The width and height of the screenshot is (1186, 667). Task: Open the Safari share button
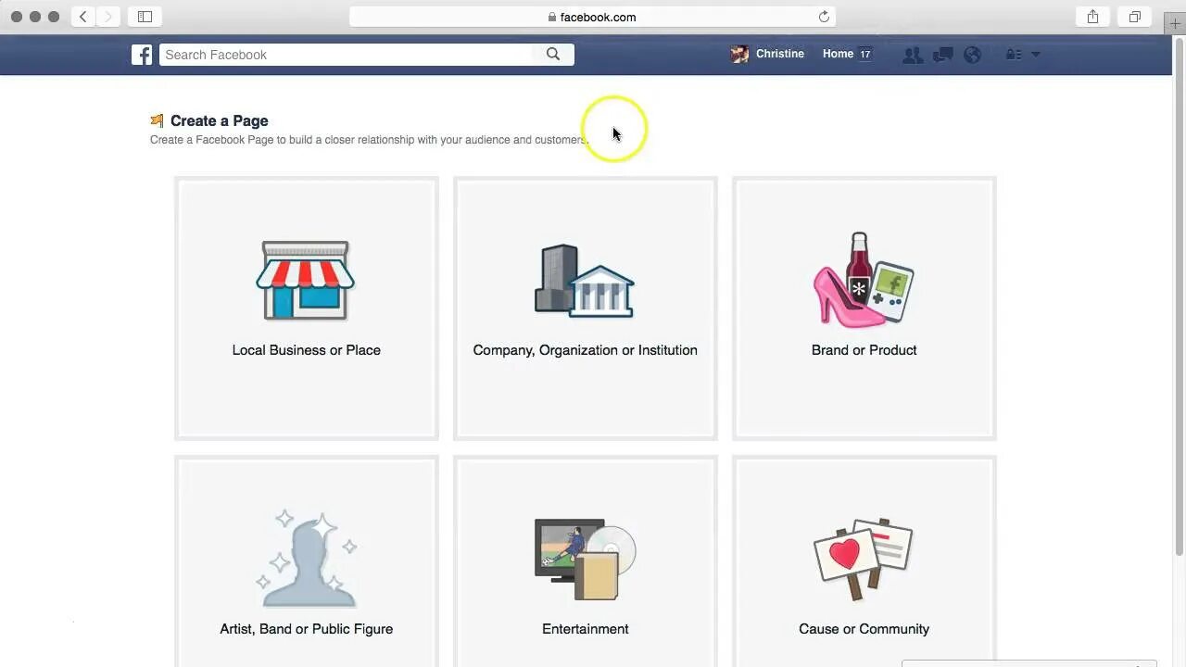pos(1093,17)
